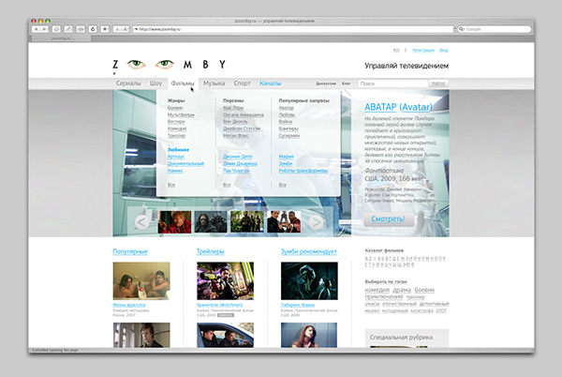Click in the Поиск search field
Screen dimensions: 562x377
tap(392, 83)
